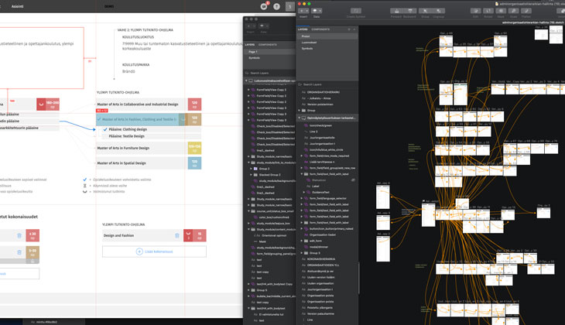Viewport: 565px width, 325px height.
Task: Switch to Layers tab in front Sketch window
Action: click(x=303, y=29)
